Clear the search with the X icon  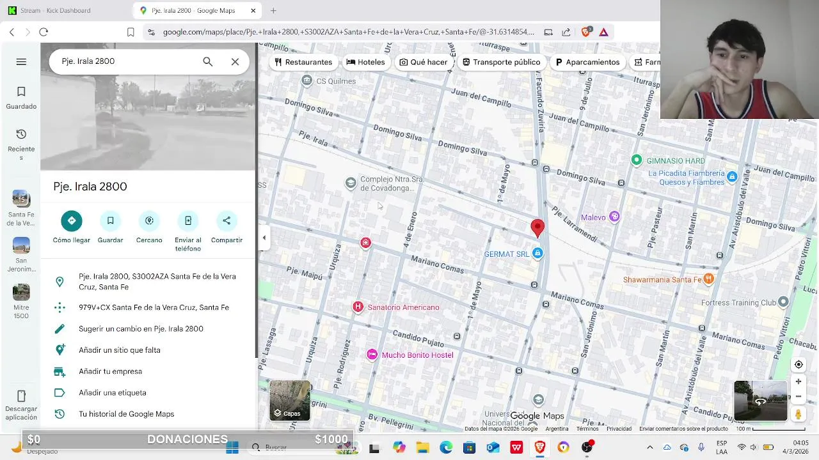coord(235,61)
